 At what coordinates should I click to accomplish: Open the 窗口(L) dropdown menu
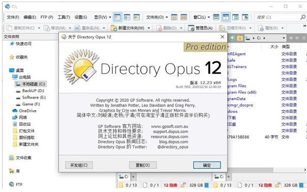click(x=201, y=17)
